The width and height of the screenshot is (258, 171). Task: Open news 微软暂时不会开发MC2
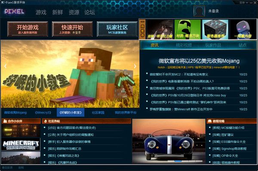pyautogui.click(x=179, y=75)
